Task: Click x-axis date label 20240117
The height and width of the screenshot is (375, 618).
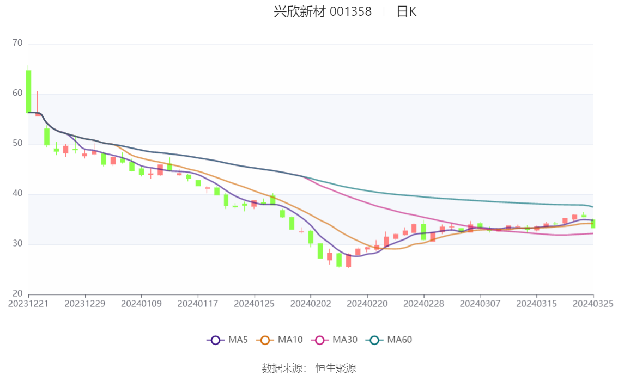Action: (197, 304)
